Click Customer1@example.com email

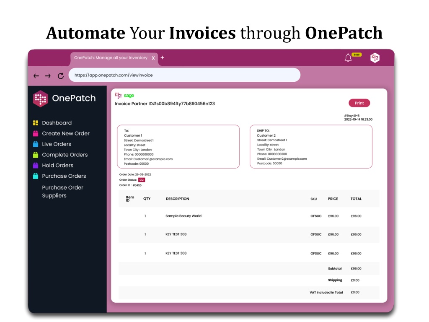point(153,159)
